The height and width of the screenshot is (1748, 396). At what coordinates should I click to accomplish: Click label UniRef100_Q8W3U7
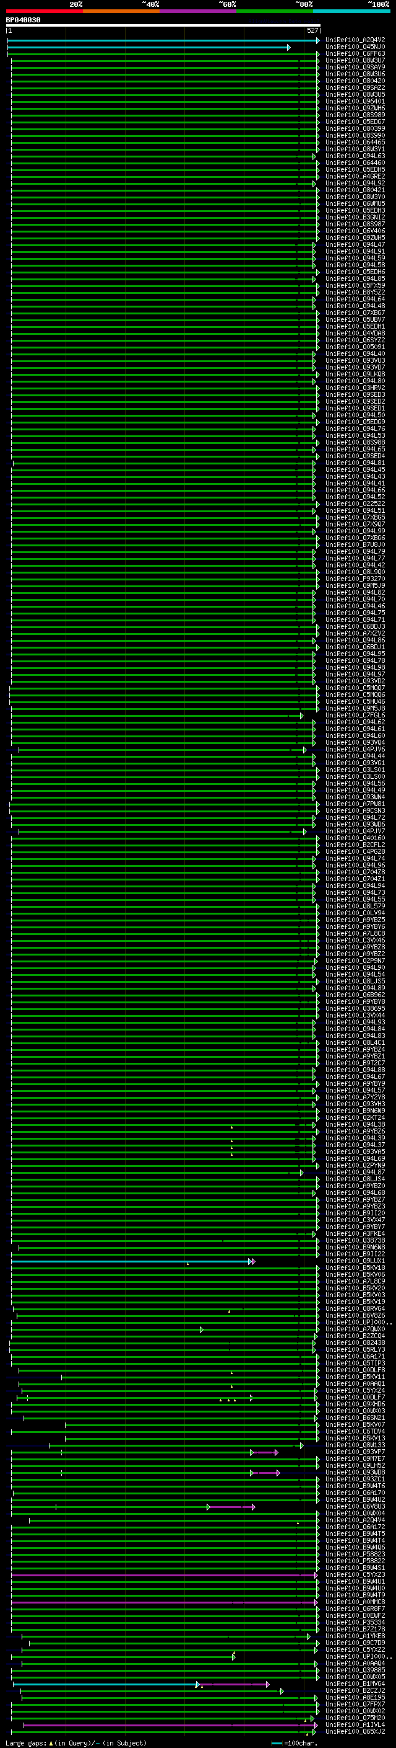pyautogui.click(x=355, y=60)
